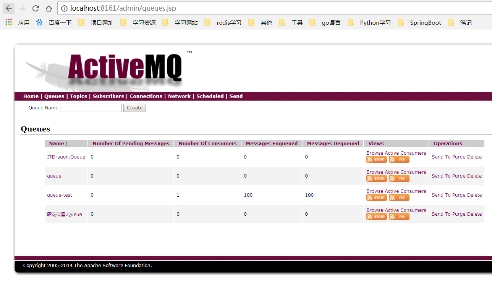
Task: Click enqueued value 100 for queue-test
Action: 248,195
